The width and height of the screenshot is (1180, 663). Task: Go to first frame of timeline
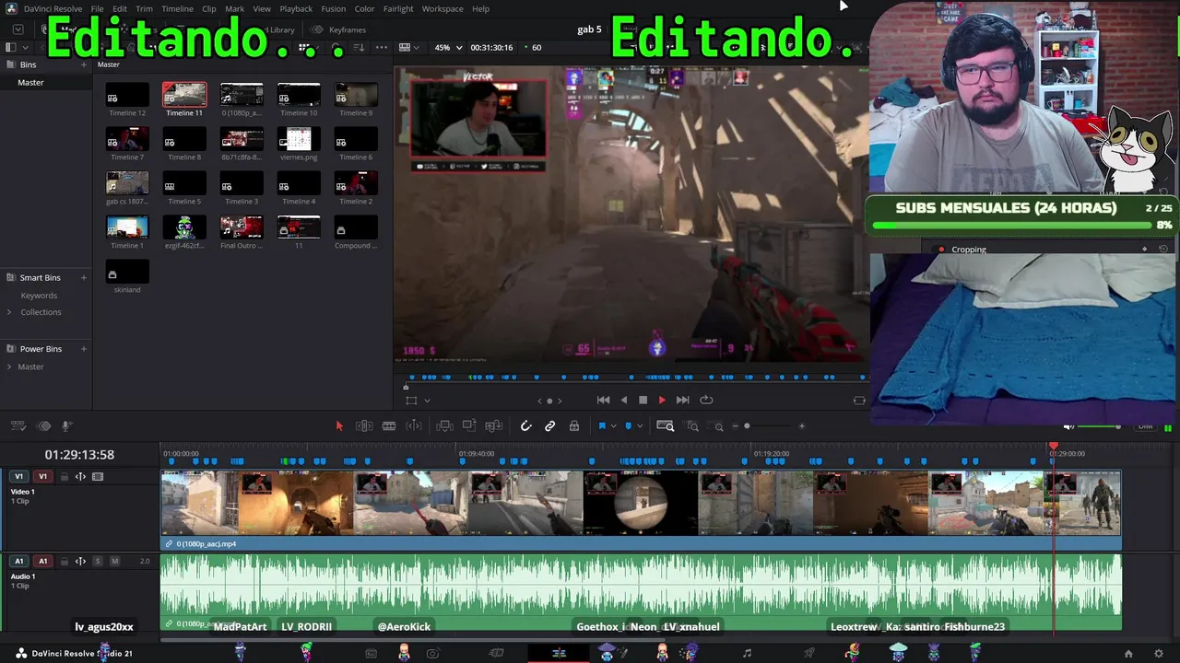603,400
